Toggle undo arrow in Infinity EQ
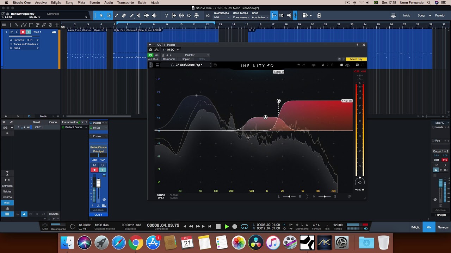The image size is (451, 253). (x=299, y=65)
